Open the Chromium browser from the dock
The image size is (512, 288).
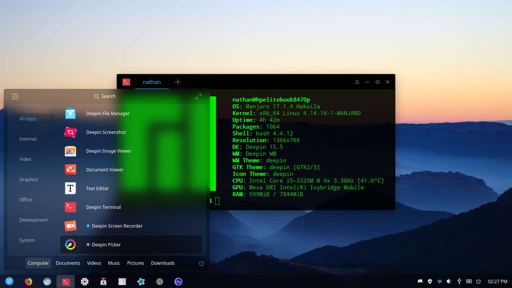[47, 281]
